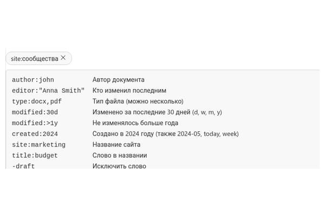Click description 'Слово в названии'

[x=120, y=155]
